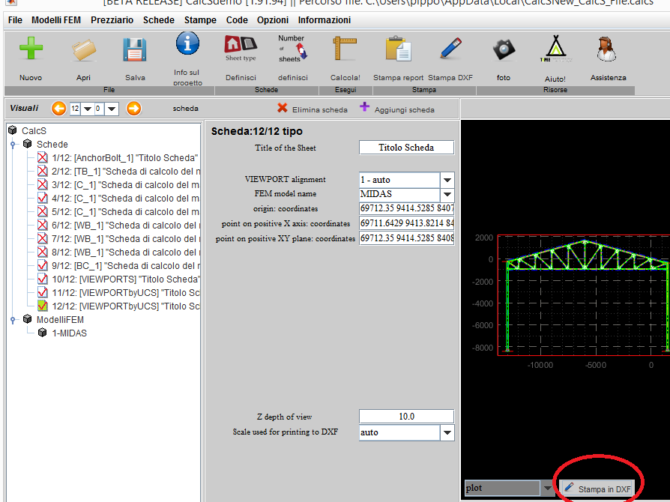This screenshot has height=502, width=670.
Task: Open Scale used for printing dropdown
Action: (x=447, y=432)
